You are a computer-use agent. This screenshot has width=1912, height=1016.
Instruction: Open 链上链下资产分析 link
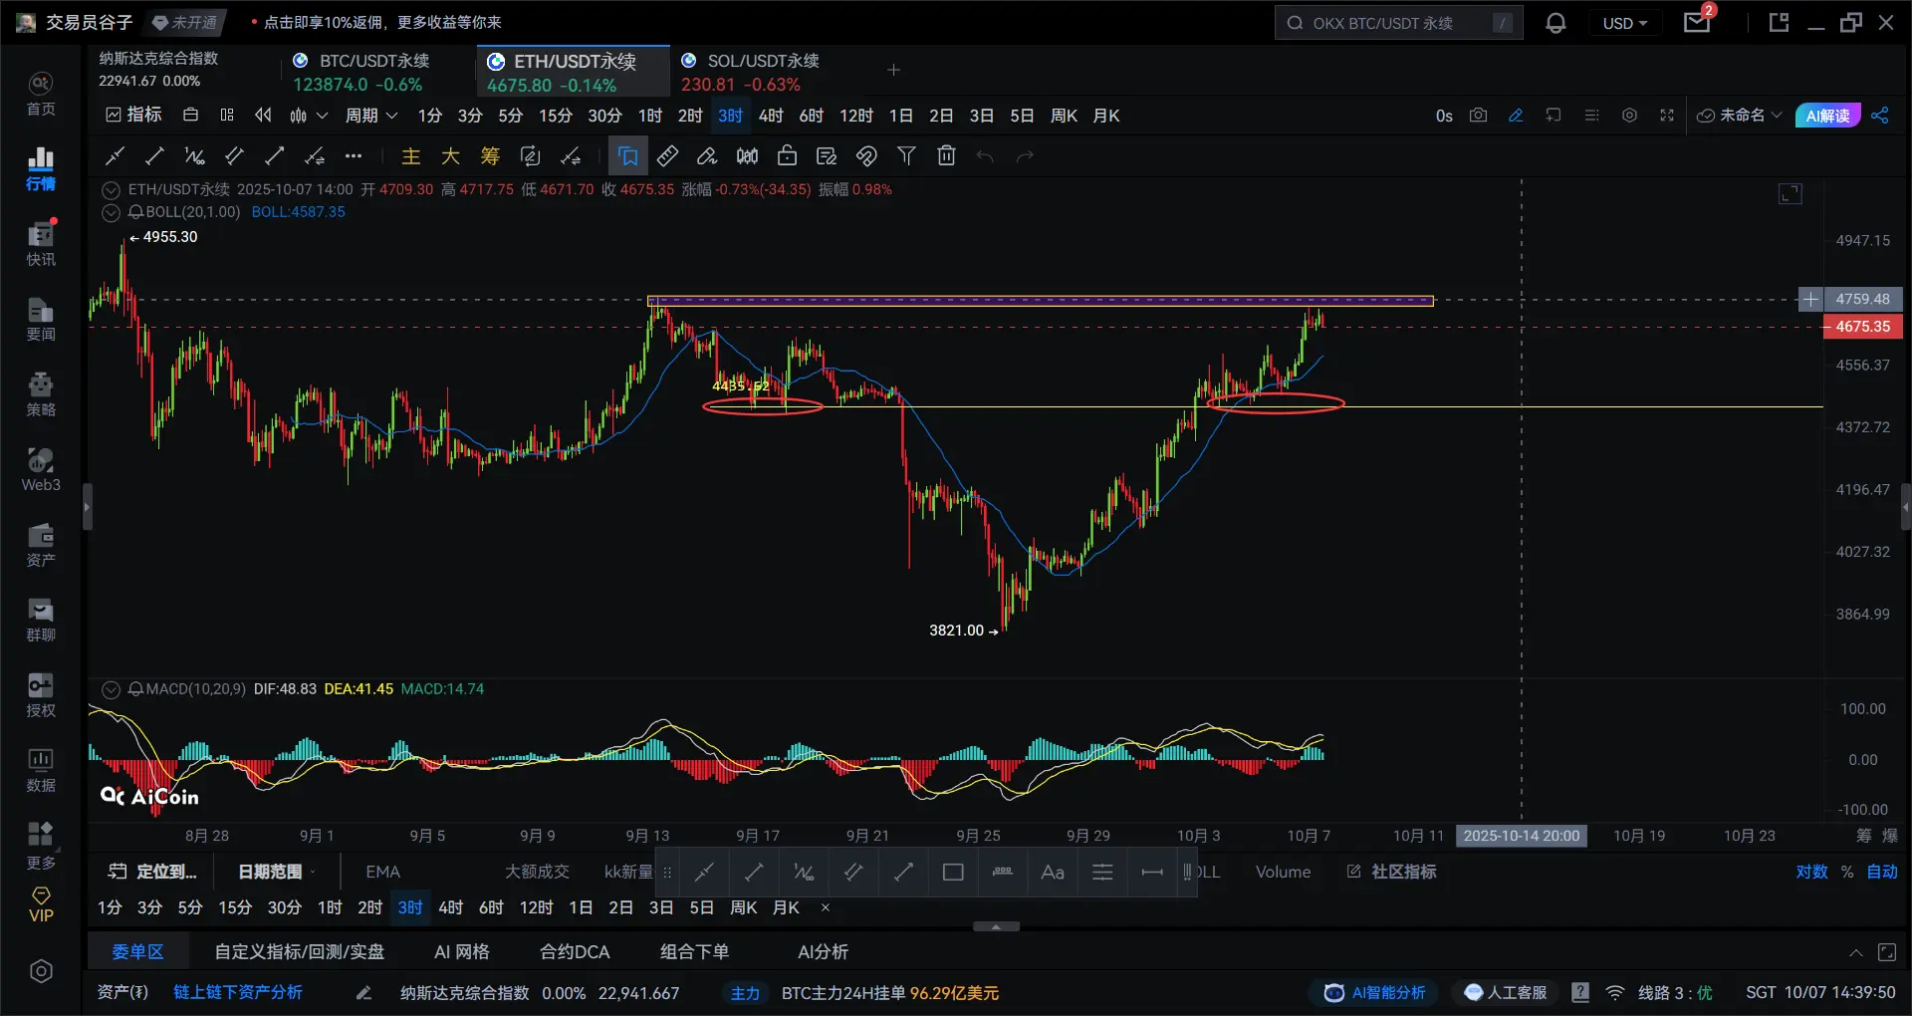[x=238, y=992]
